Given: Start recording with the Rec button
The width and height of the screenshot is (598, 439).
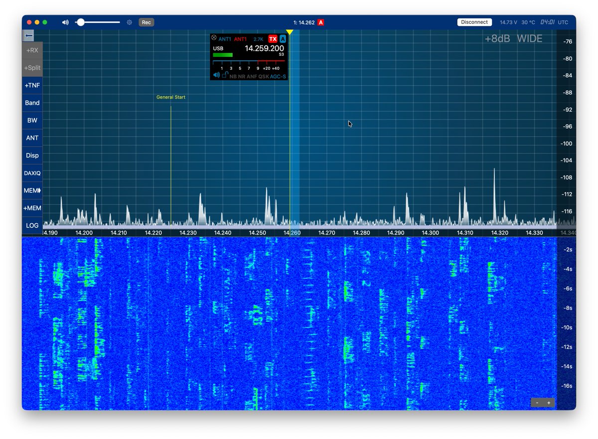Looking at the screenshot, I should [146, 22].
